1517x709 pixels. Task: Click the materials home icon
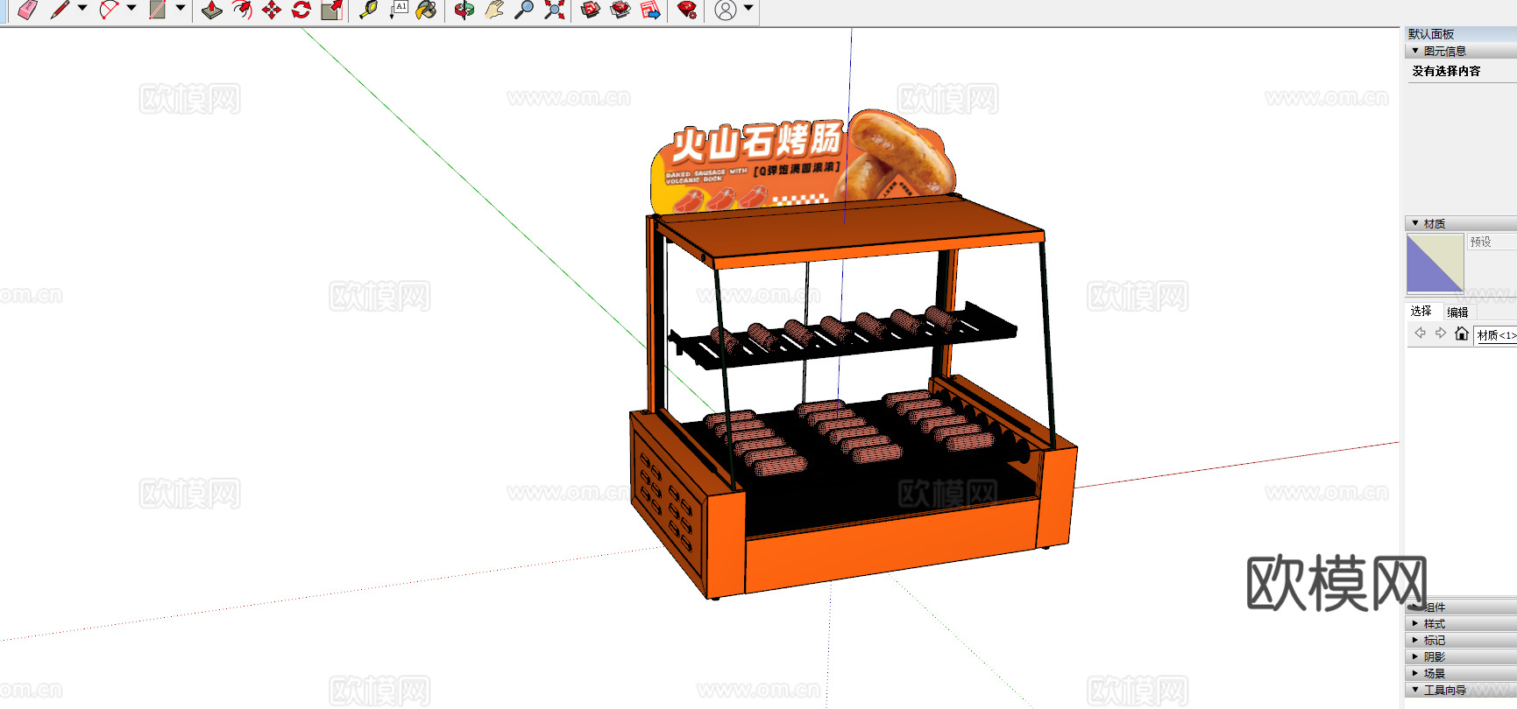click(x=1461, y=333)
